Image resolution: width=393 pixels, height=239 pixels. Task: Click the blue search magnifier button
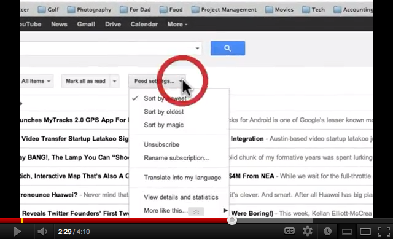228,48
